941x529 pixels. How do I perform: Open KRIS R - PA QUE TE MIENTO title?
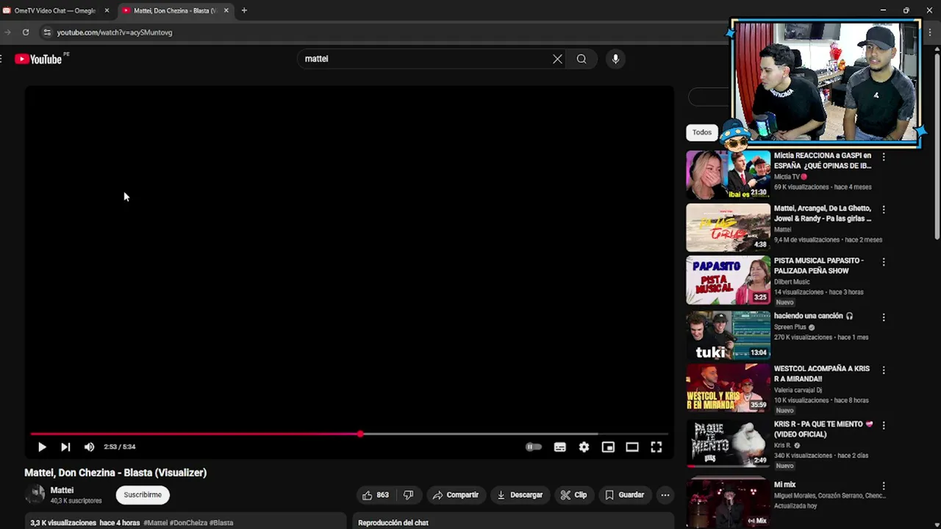(823, 429)
